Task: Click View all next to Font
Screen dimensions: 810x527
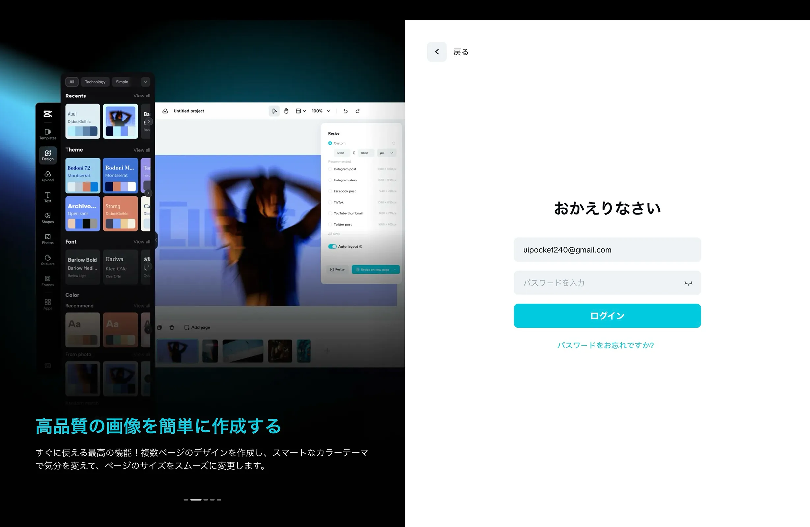Action: 142,242
